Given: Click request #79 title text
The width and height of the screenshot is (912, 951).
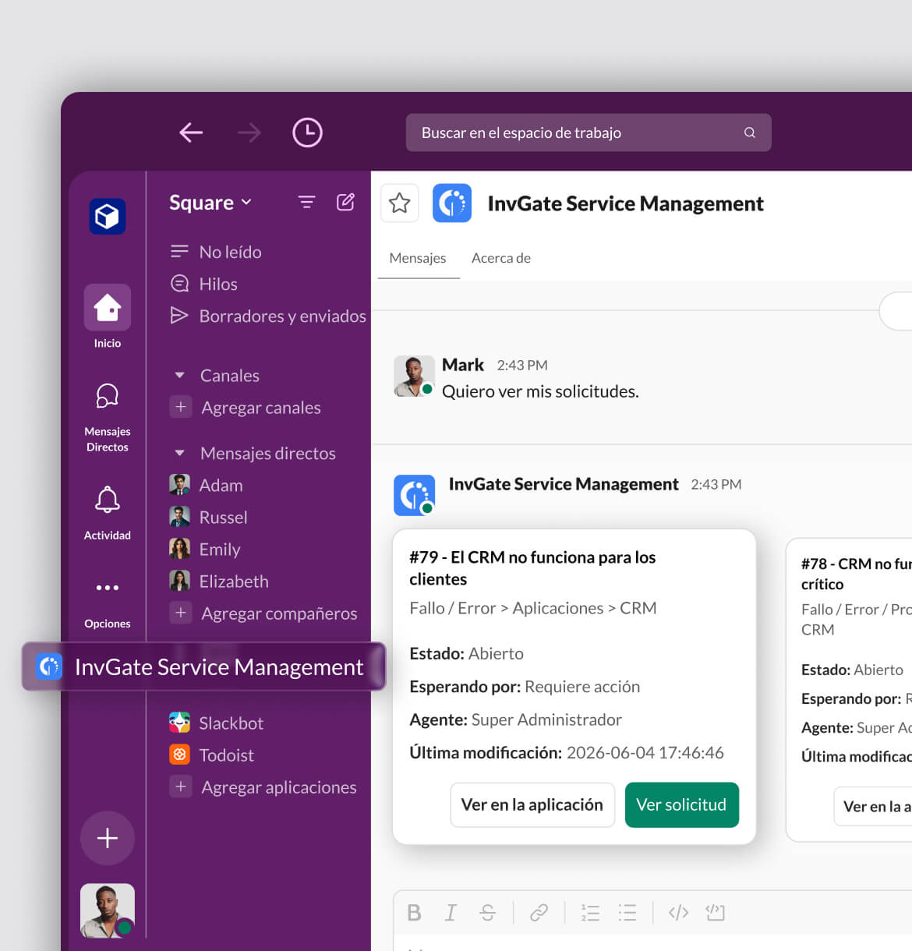Looking at the screenshot, I should click(x=532, y=567).
